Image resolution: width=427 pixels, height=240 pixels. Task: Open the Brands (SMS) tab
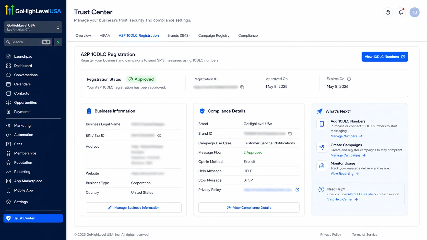(179, 35)
